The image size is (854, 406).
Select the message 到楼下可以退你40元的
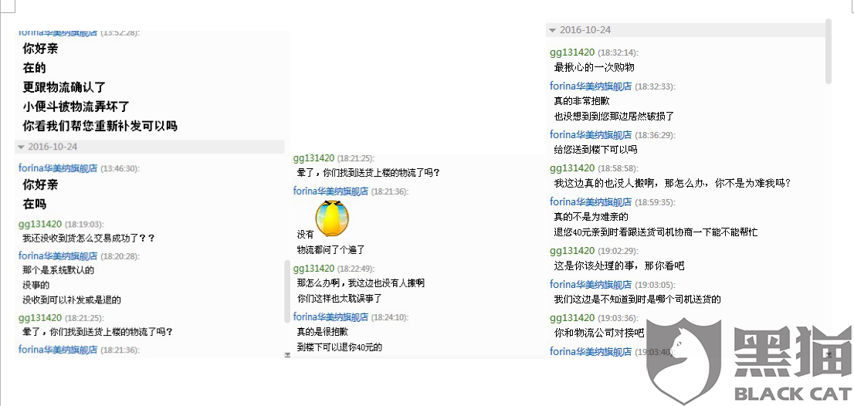coord(339,347)
